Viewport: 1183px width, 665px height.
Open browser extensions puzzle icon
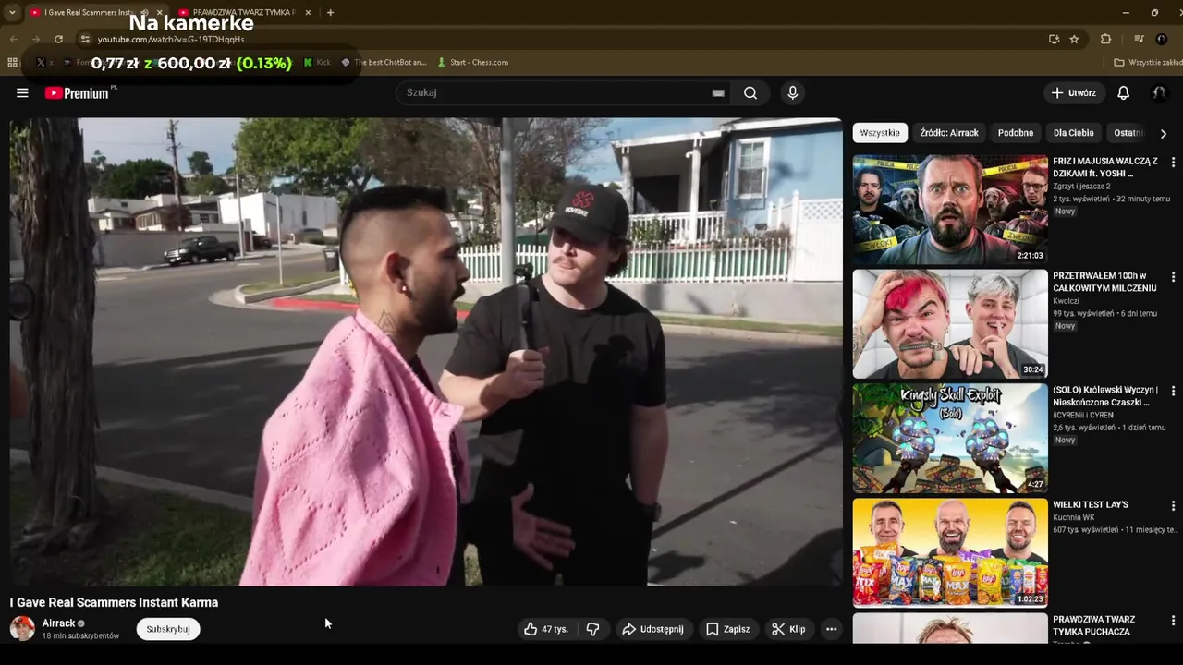(x=1105, y=39)
